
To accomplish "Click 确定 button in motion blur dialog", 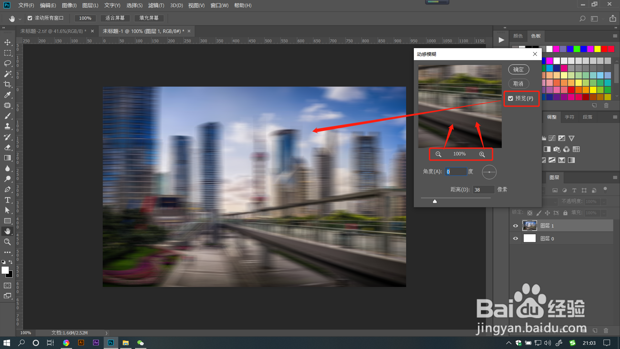I will tap(518, 69).
